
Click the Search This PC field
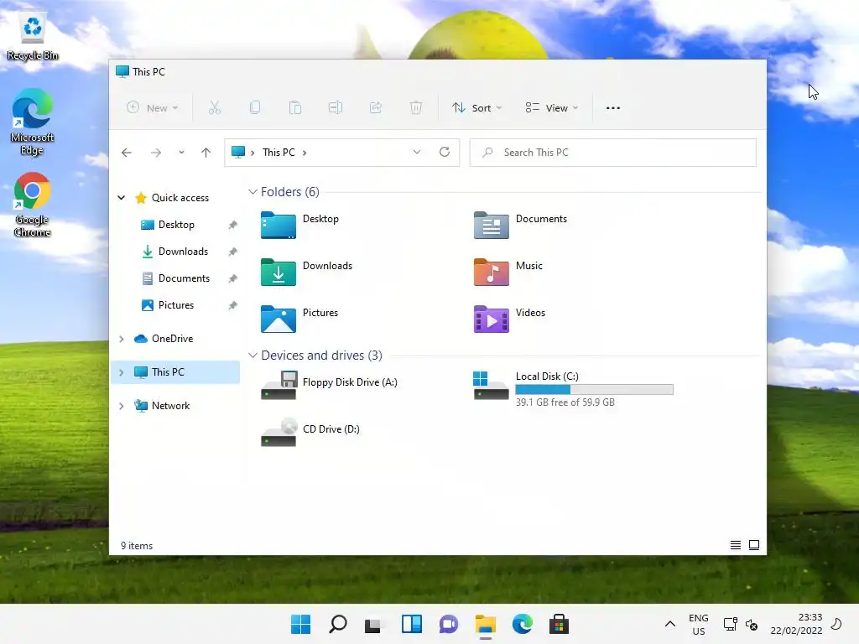pos(612,153)
